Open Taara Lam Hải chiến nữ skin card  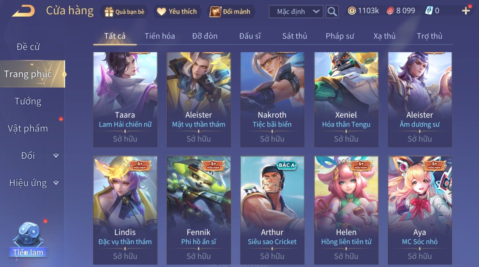point(125,99)
